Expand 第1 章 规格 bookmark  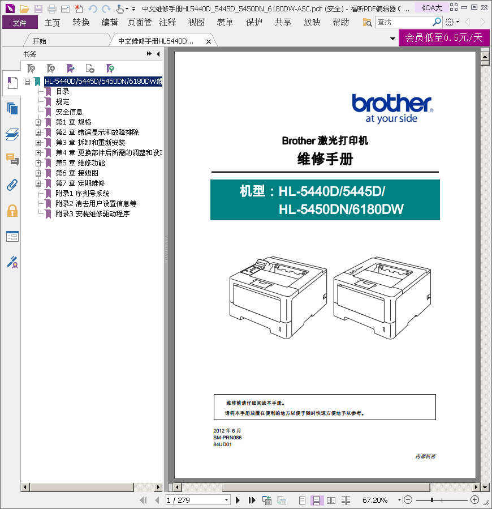click(x=38, y=122)
